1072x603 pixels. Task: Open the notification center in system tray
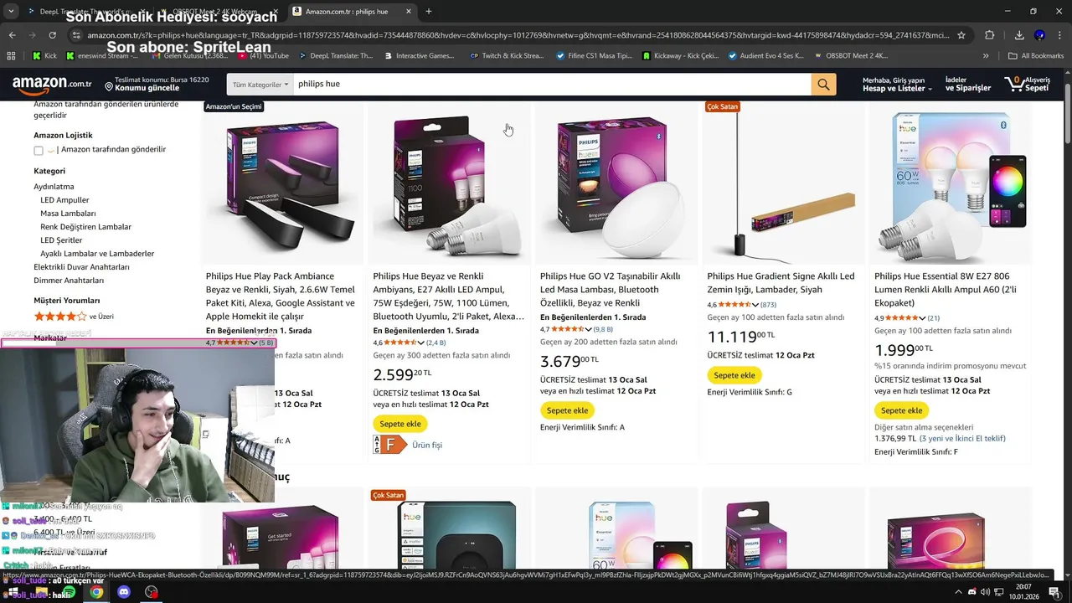pyautogui.click(x=1054, y=592)
